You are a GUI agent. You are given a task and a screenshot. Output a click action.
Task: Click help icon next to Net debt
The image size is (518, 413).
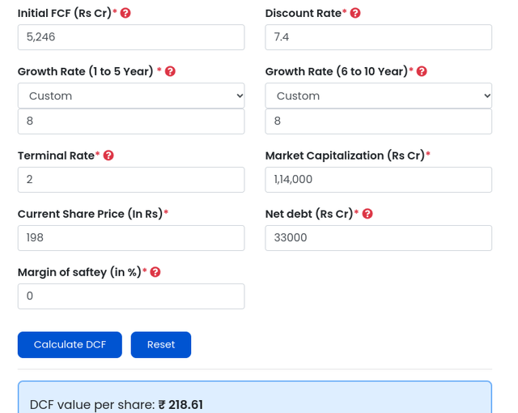367,214
